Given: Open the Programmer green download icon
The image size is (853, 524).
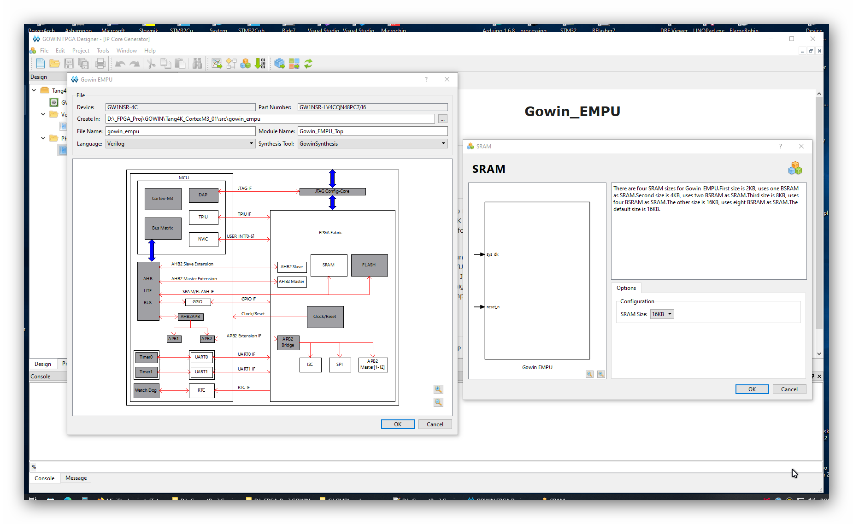Looking at the screenshot, I should [x=260, y=64].
